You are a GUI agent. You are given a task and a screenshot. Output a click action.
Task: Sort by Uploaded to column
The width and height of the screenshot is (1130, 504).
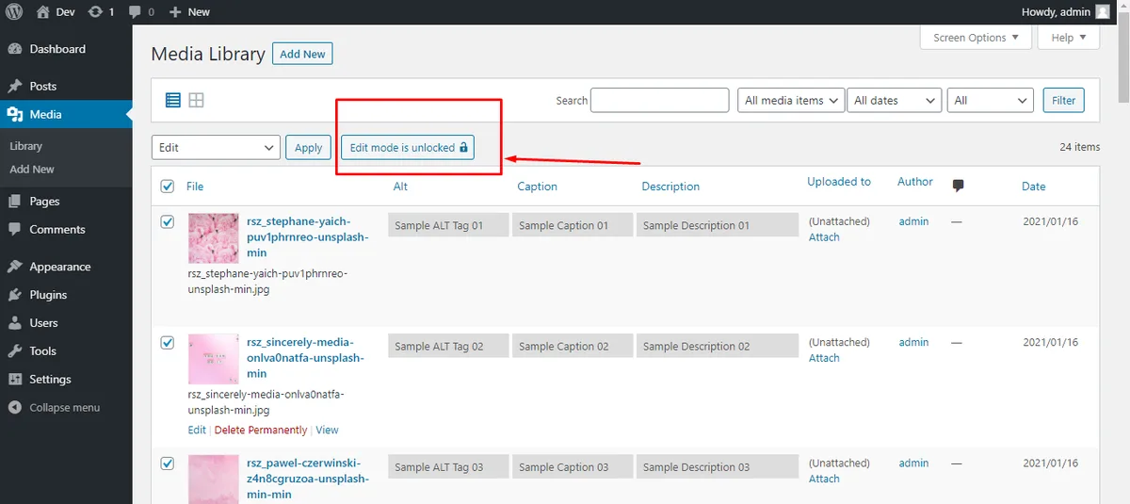[x=839, y=182]
